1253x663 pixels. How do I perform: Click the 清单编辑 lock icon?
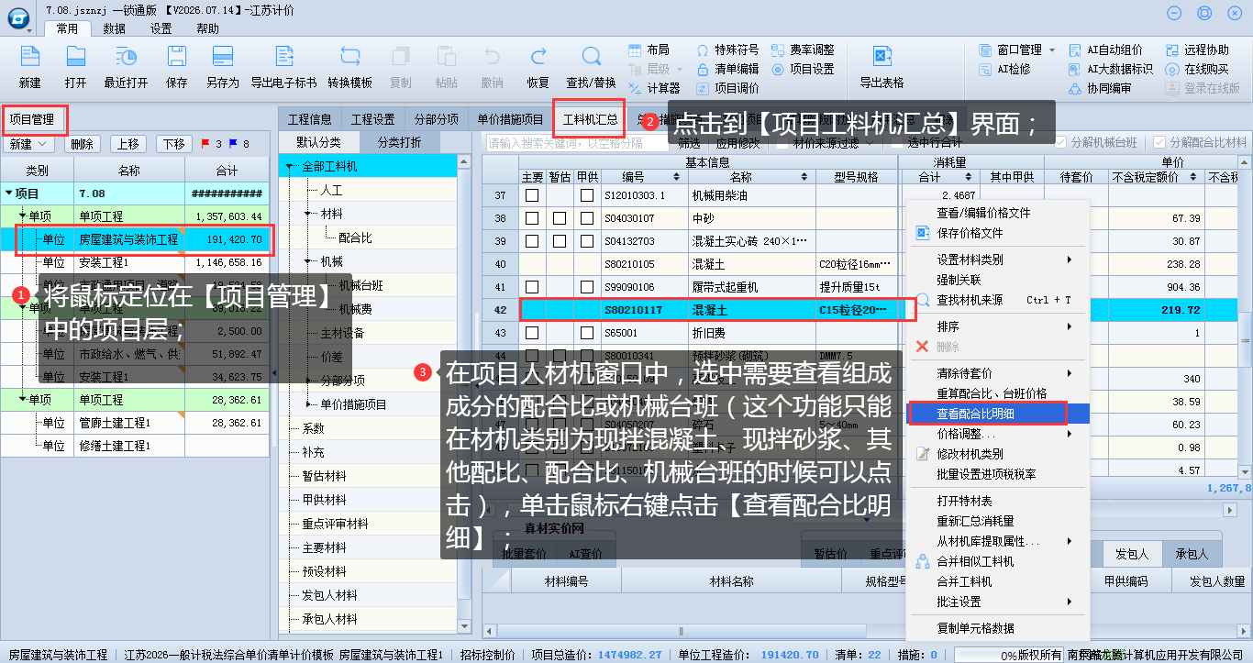click(x=704, y=69)
